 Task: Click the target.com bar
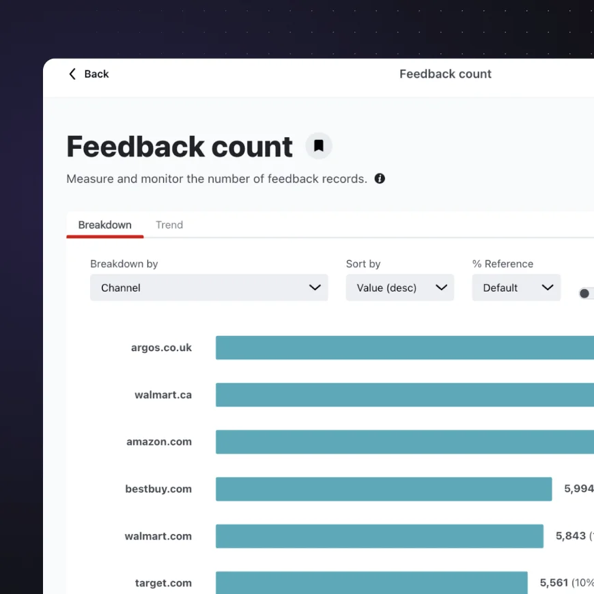371,582
